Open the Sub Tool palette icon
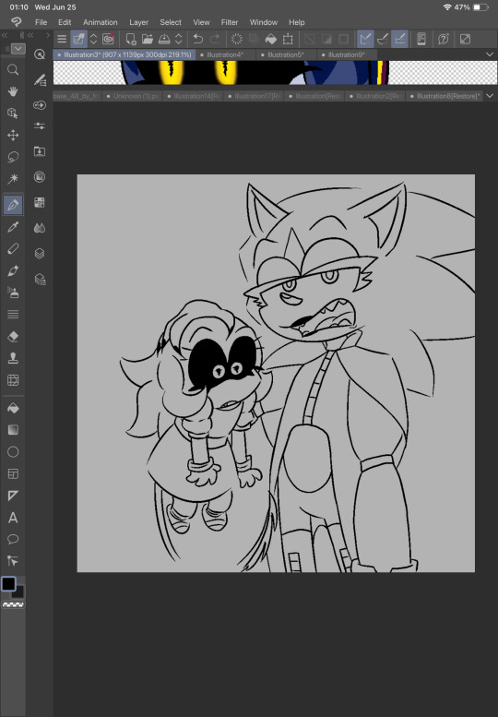Image resolution: width=498 pixels, height=717 pixels. (x=40, y=80)
